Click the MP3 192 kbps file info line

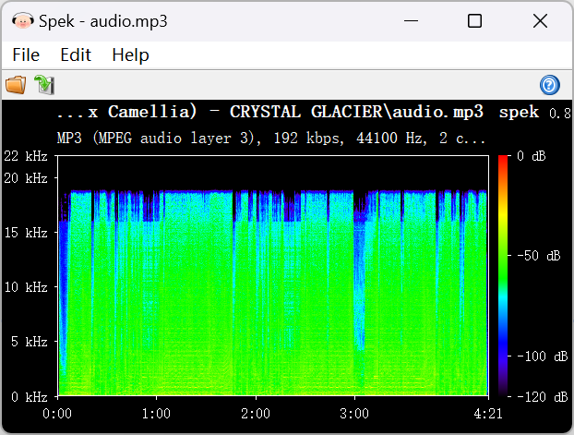pos(271,138)
